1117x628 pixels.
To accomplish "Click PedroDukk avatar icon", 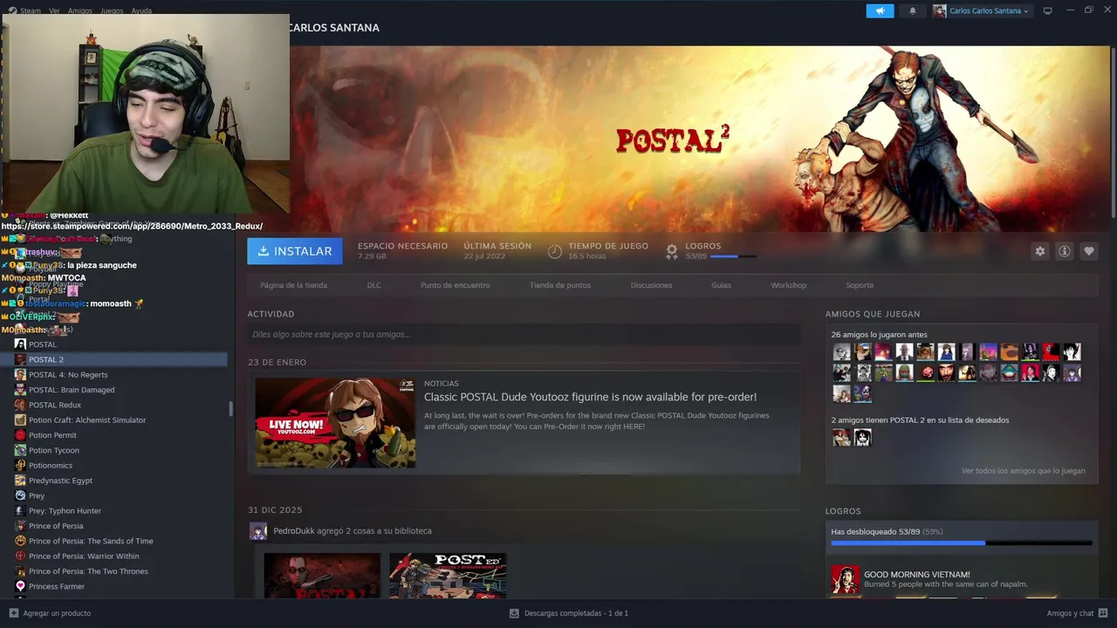I will pyautogui.click(x=258, y=531).
